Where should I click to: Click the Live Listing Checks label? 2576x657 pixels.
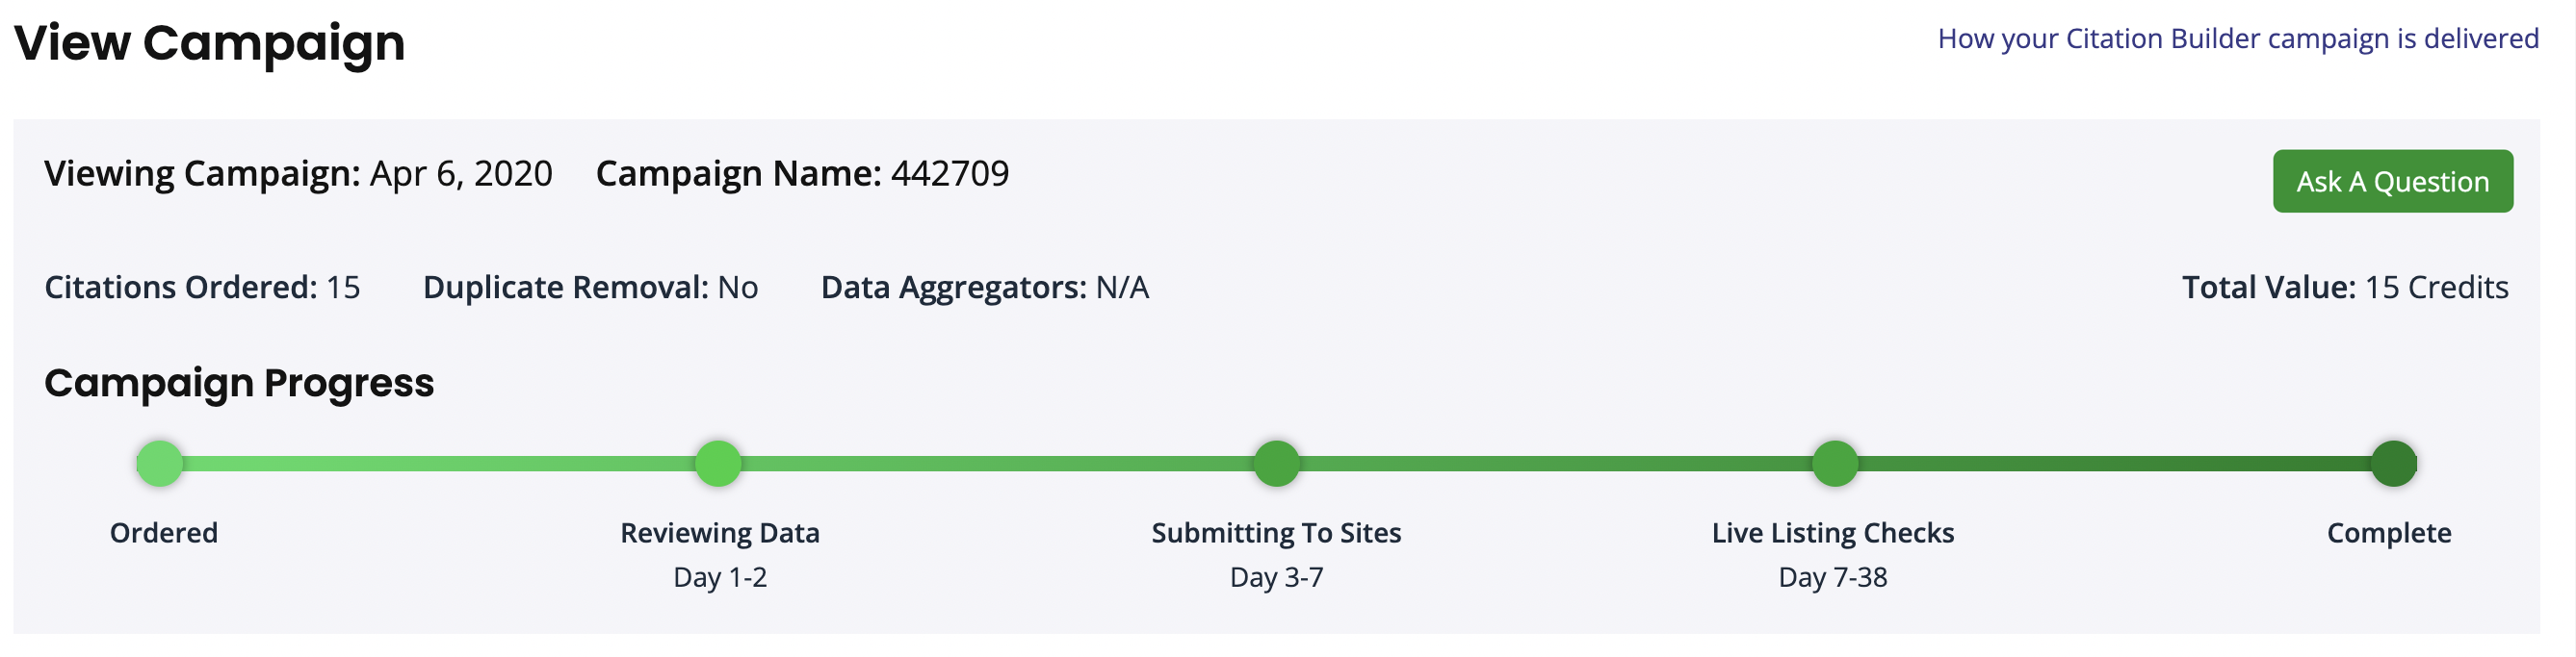coord(1832,533)
